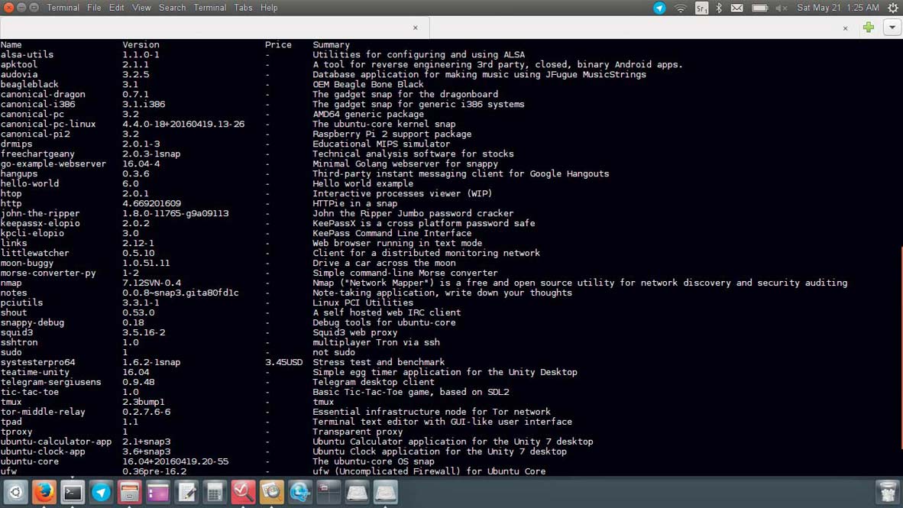Open the calculator icon in dock
This screenshot has width=903, height=508.
coord(215,493)
